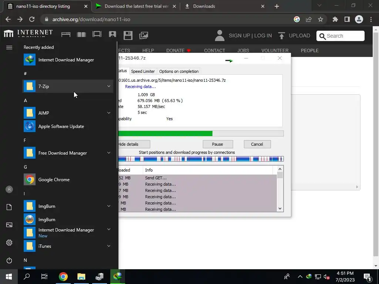Screen dimensions: 379x284
Task: Open the AIMP folder entry
Action: click(x=68, y=113)
